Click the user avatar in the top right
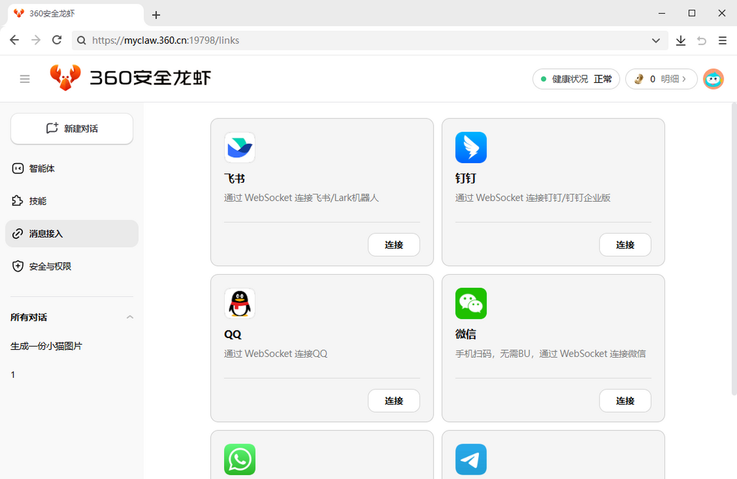The image size is (737, 479). click(x=713, y=79)
